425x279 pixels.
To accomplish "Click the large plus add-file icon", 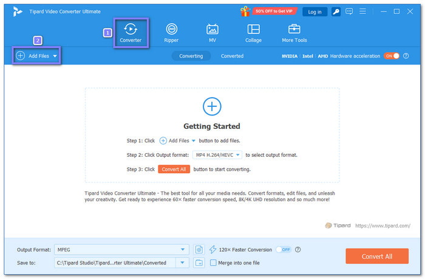I will (x=212, y=106).
